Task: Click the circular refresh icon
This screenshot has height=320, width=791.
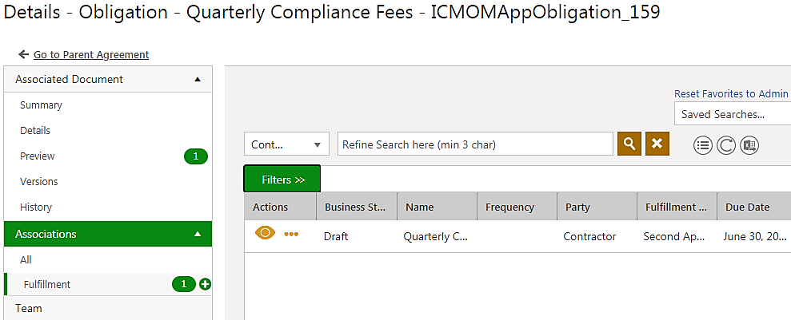Action: click(726, 145)
